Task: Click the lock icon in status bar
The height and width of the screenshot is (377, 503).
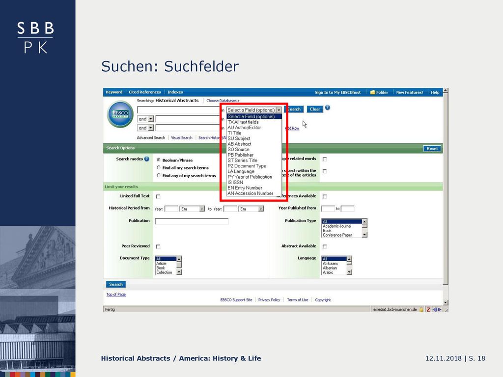Action: coord(421,309)
